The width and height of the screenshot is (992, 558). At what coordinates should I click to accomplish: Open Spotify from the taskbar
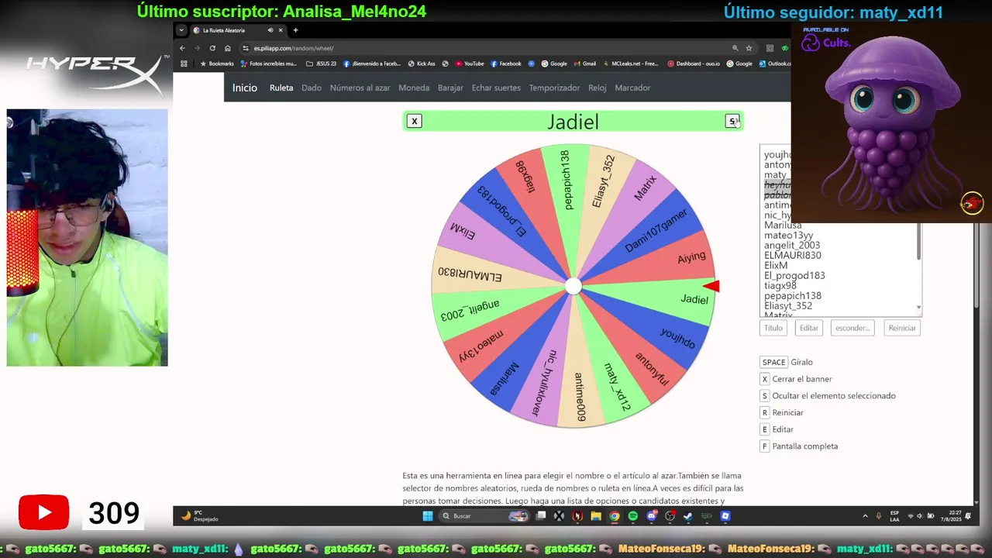pos(633,516)
